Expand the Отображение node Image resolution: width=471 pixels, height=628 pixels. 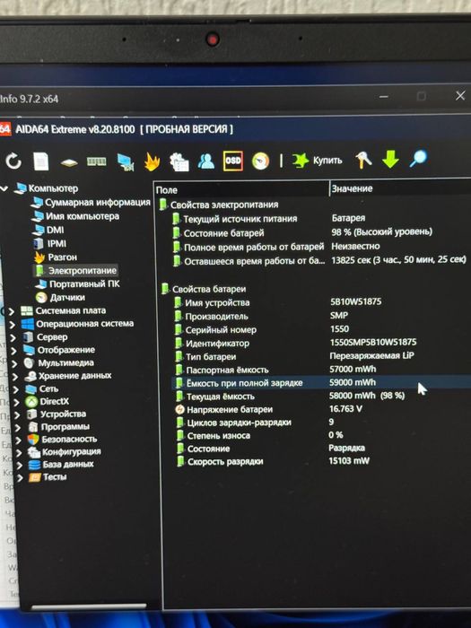coord(14,351)
